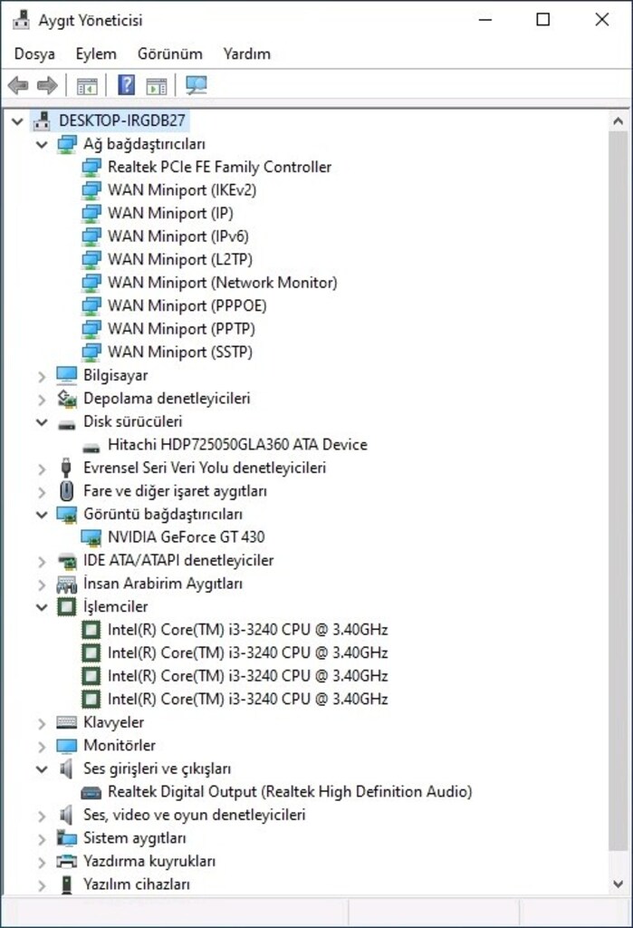Expand Evrensel Seri Veri Yolu denetleyicileri
The image size is (633, 928).
pos(42,469)
